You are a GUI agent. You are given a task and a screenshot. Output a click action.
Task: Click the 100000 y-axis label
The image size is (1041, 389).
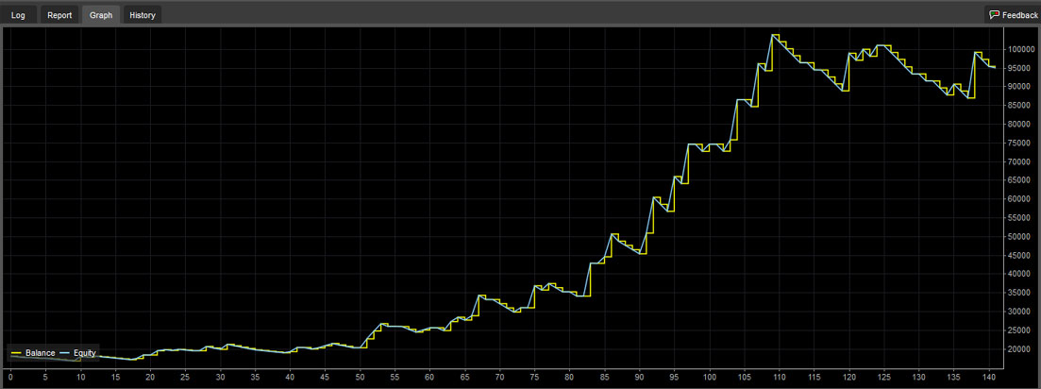tap(1022, 50)
